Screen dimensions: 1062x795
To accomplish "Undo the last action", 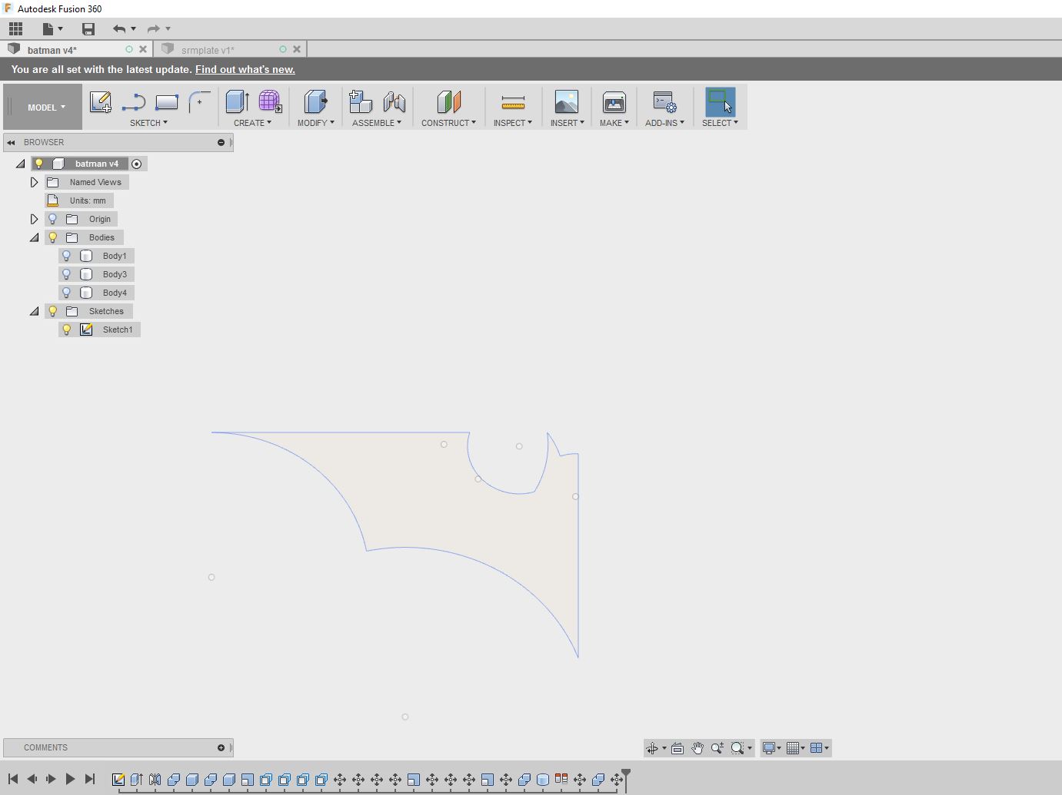I will coord(119,28).
